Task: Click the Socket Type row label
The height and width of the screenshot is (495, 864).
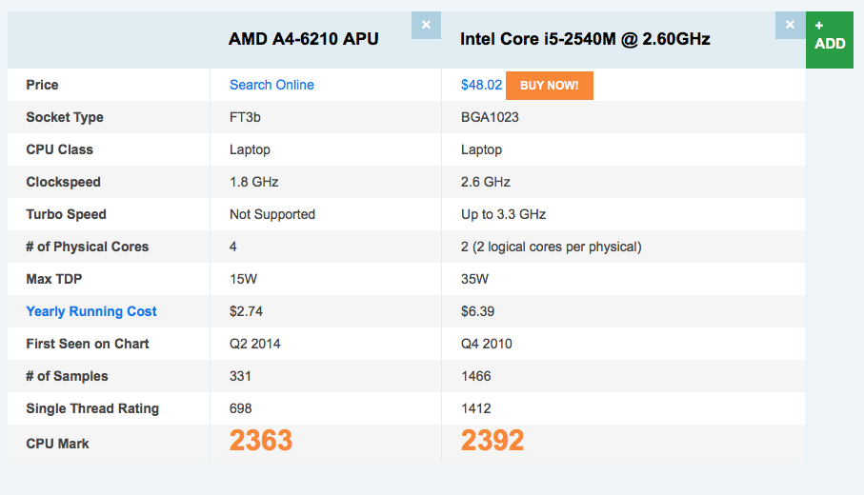Action: click(65, 117)
